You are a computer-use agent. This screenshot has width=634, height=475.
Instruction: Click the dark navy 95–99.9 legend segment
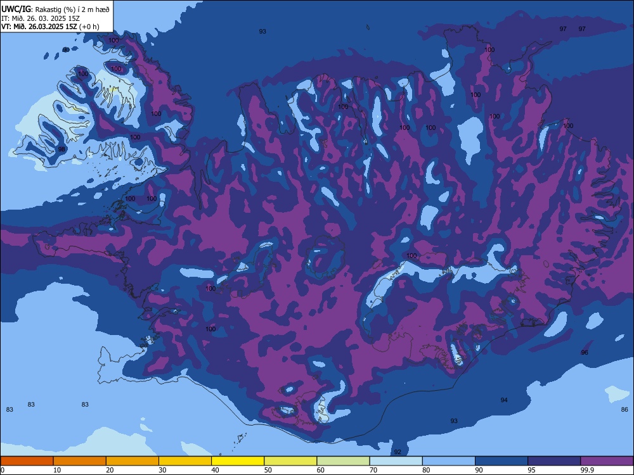point(554,461)
